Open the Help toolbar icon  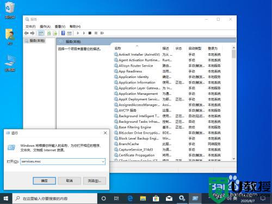tap(63, 33)
